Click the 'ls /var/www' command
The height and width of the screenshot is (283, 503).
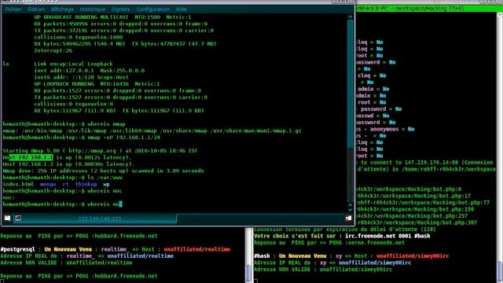click(105, 178)
